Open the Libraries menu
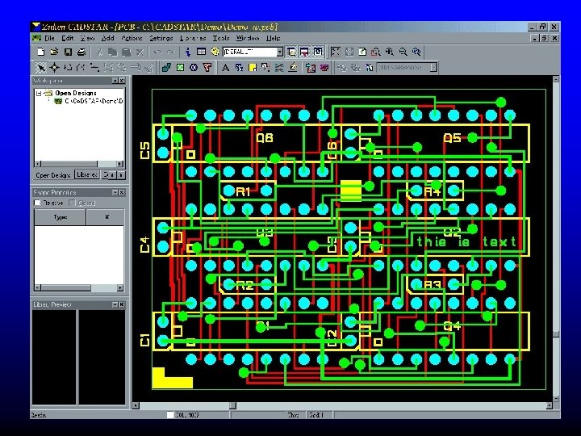581x436 pixels. pyautogui.click(x=193, y=38)
